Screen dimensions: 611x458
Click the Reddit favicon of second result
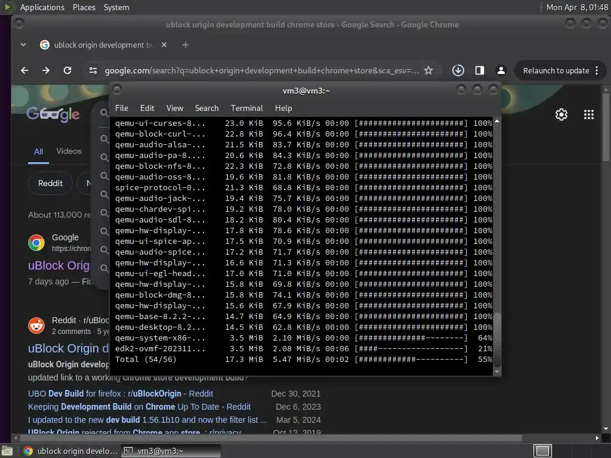pos(36,326)
